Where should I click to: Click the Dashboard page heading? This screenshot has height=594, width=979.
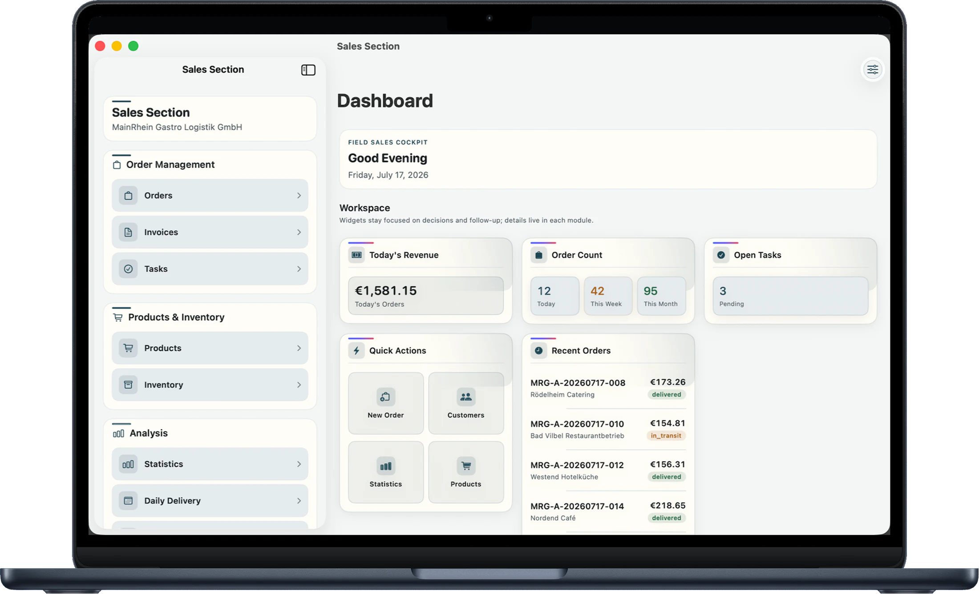tap(385, 101)
